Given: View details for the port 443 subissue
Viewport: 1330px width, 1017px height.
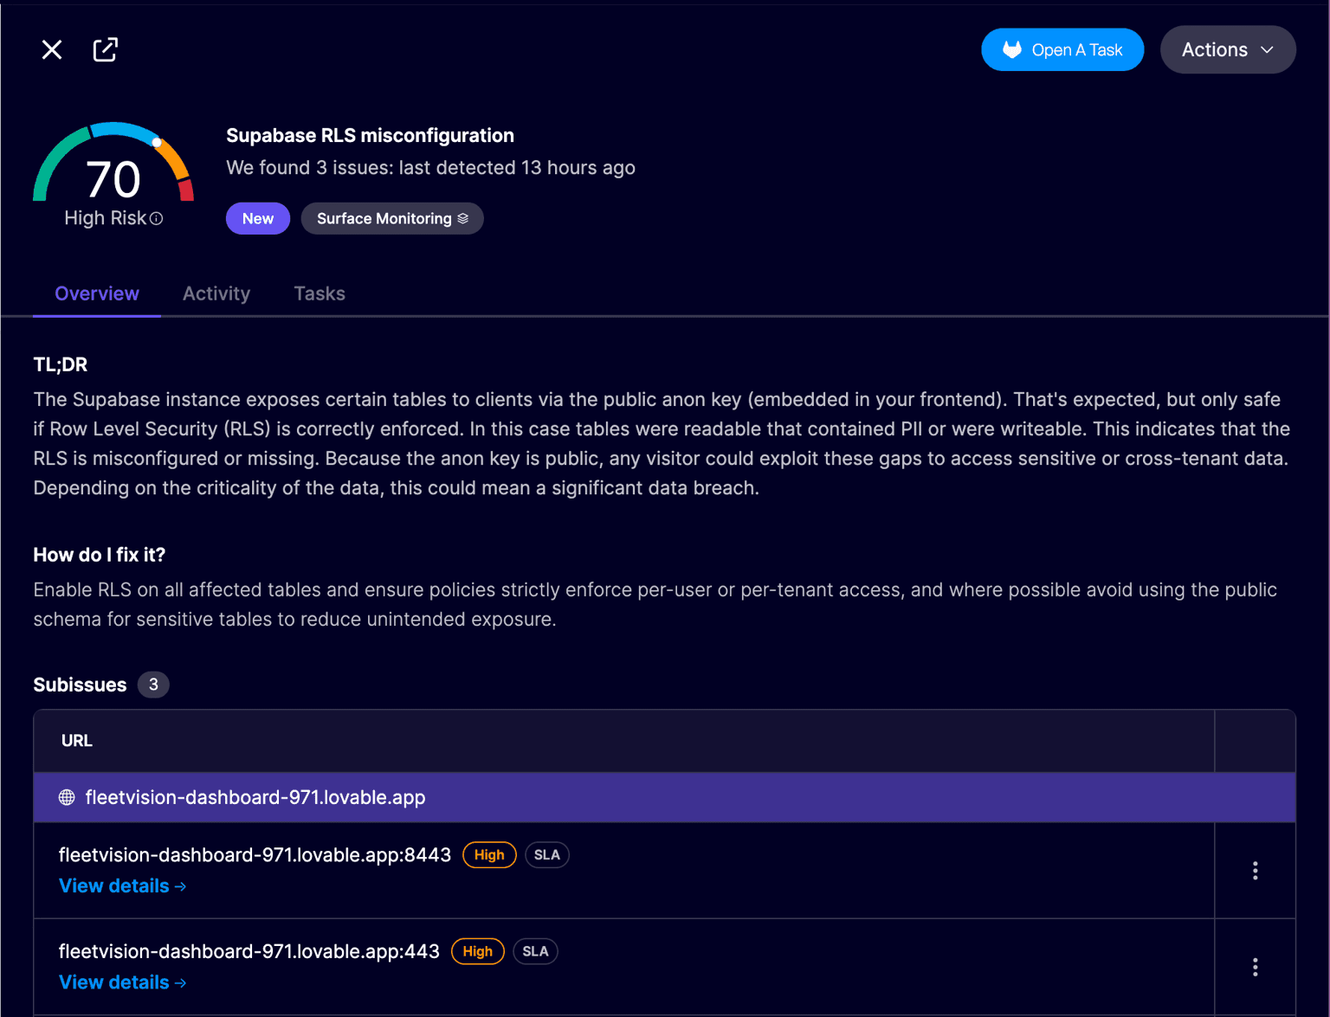Looking at the screenshot, I should pos(122,982).
